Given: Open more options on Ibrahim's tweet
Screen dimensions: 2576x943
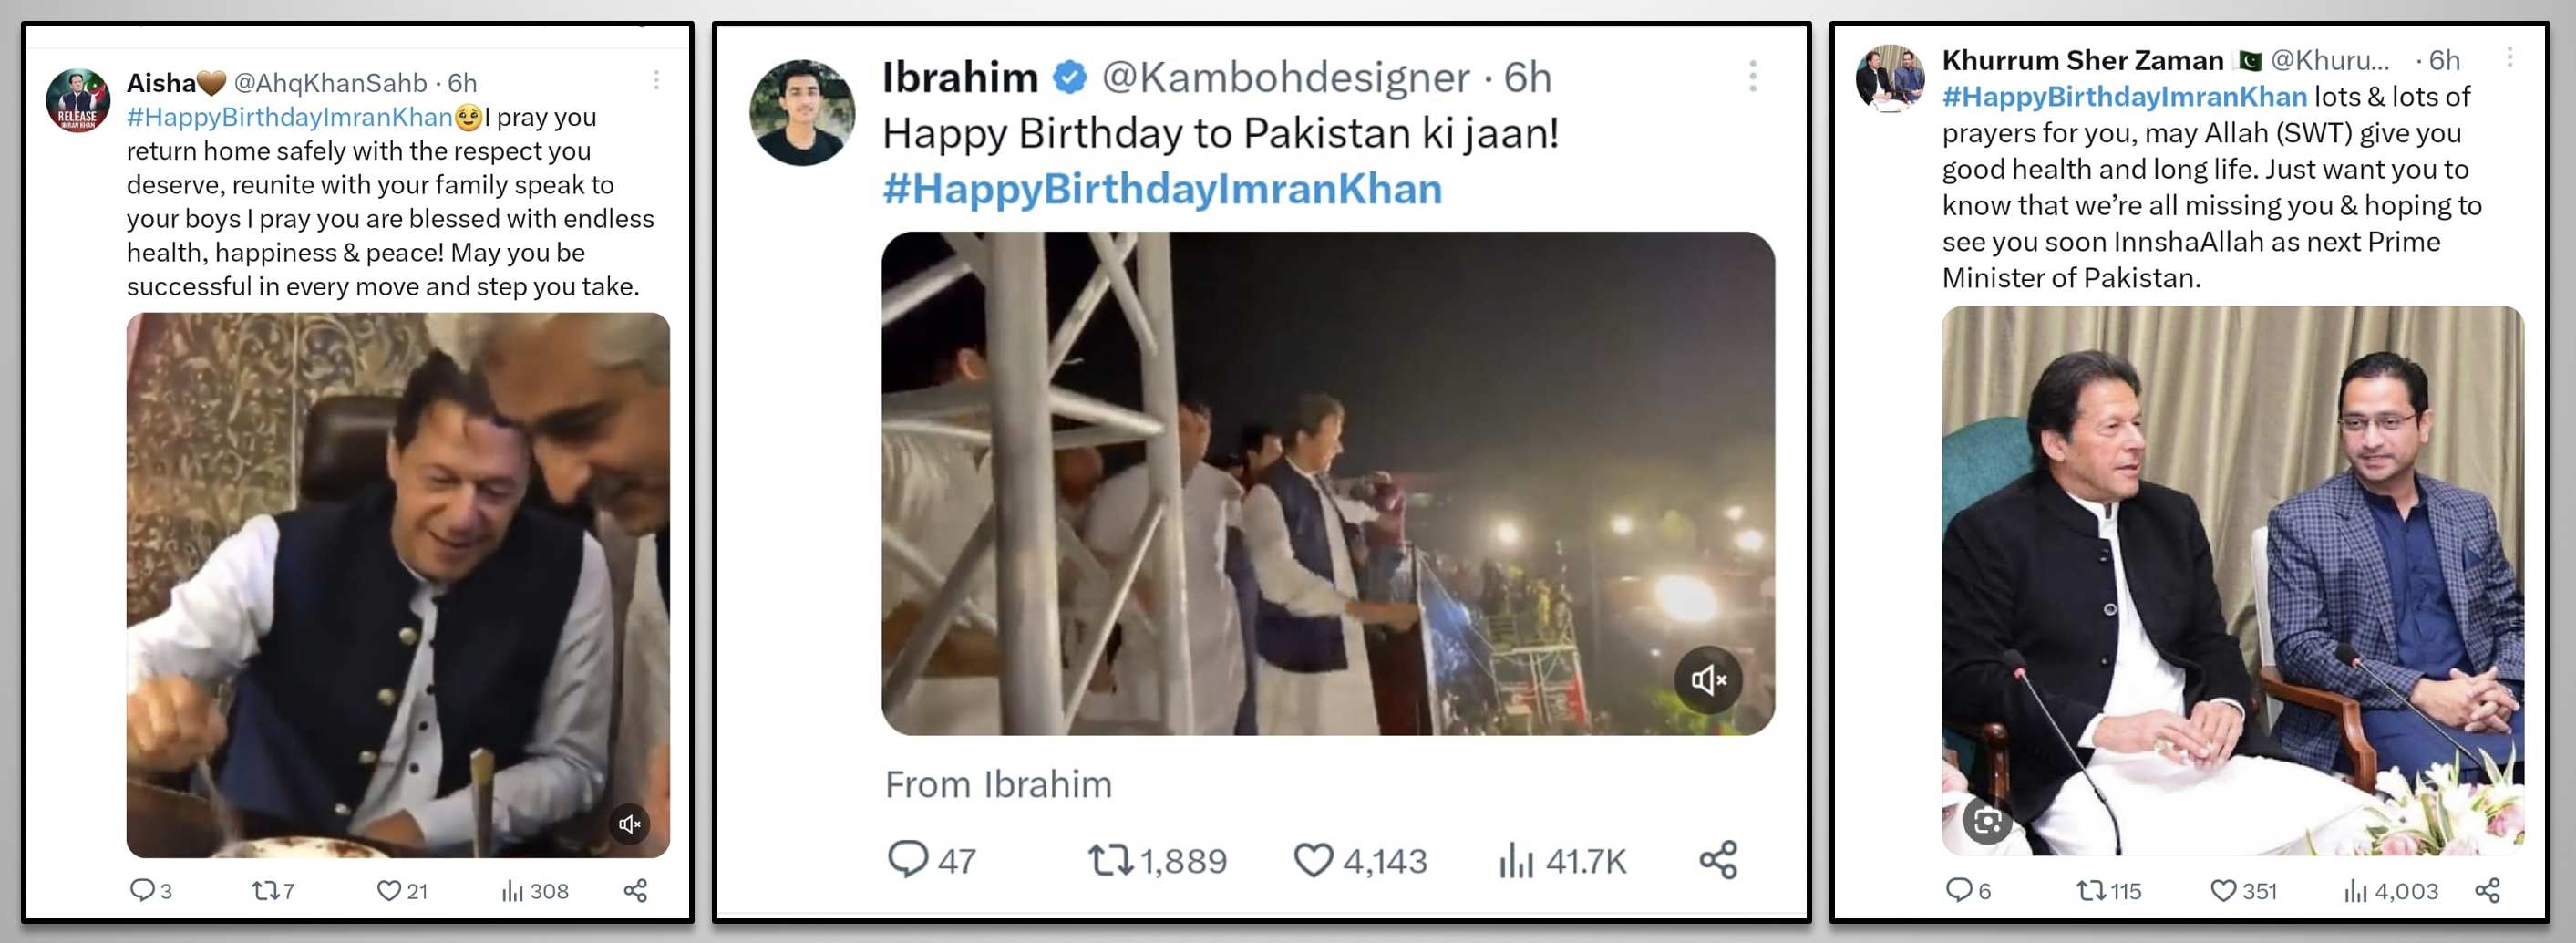Looking at the screenshot, I should 1752,77.
